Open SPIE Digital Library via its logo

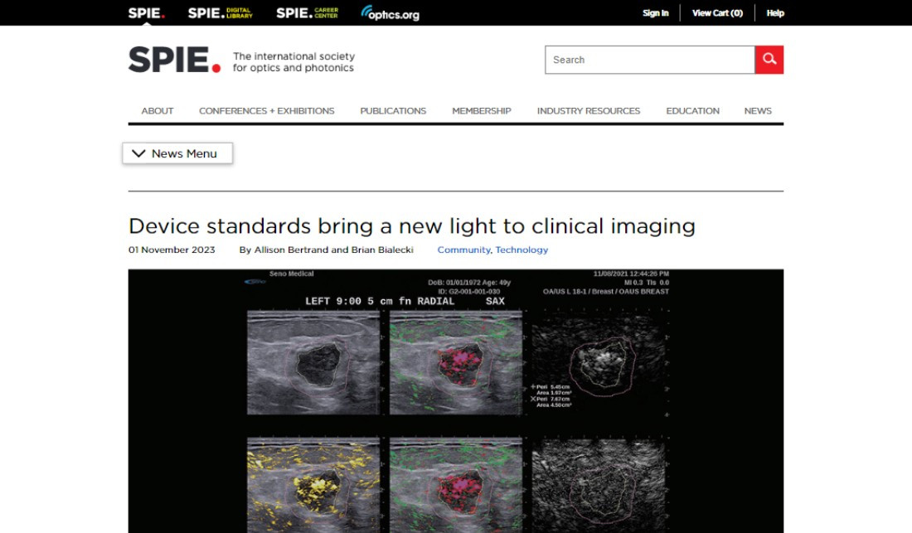coord(219,12)
